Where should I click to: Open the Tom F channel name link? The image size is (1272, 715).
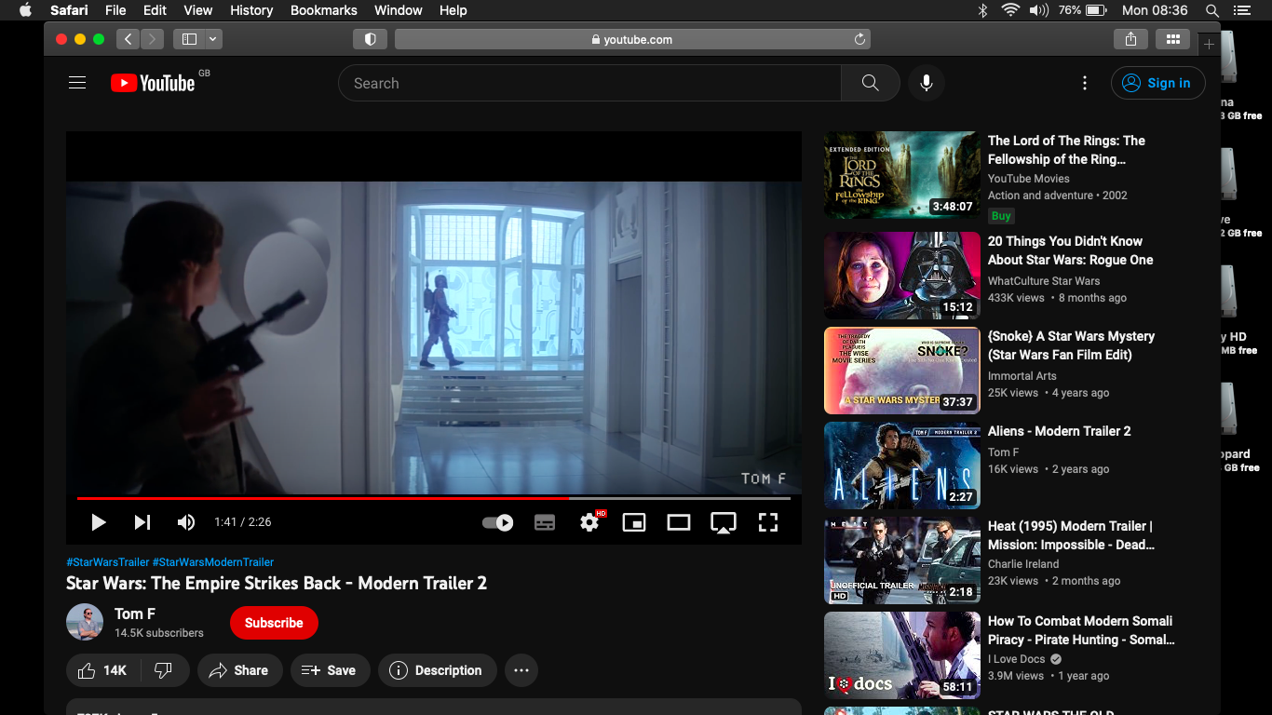point(135,614)
